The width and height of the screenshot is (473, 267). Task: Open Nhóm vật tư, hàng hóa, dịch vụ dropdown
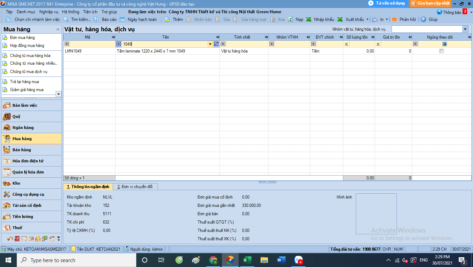pyautogui.click(x=465, y=29)
